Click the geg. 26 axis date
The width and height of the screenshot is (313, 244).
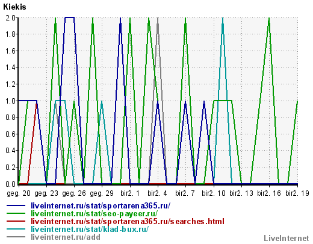pyautogui.click(x=74, y=193)
